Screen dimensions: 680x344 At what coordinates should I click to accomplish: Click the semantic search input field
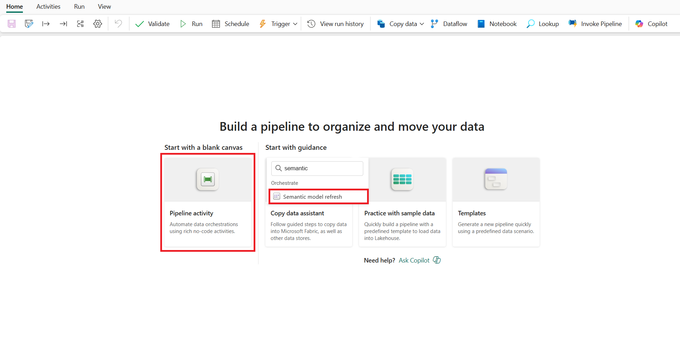(317, 168)
